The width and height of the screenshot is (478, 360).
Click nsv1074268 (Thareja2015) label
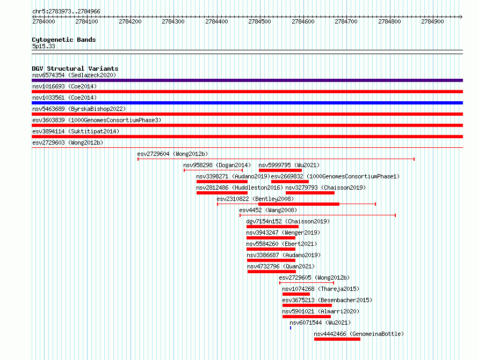click(x=321, y=289)
